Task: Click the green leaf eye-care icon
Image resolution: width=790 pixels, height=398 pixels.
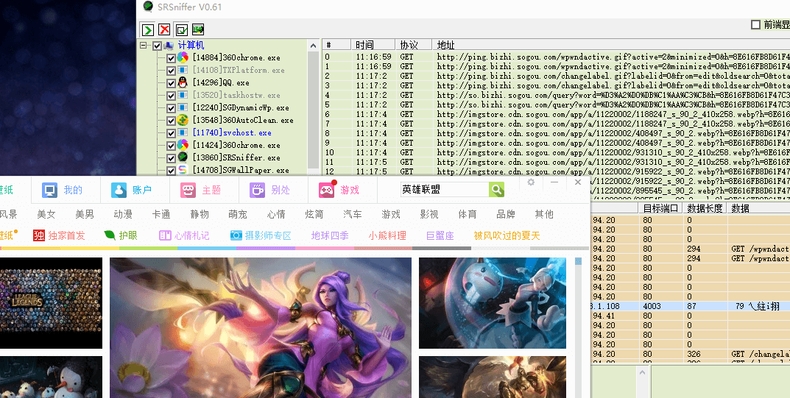Action: pos(109,235)
